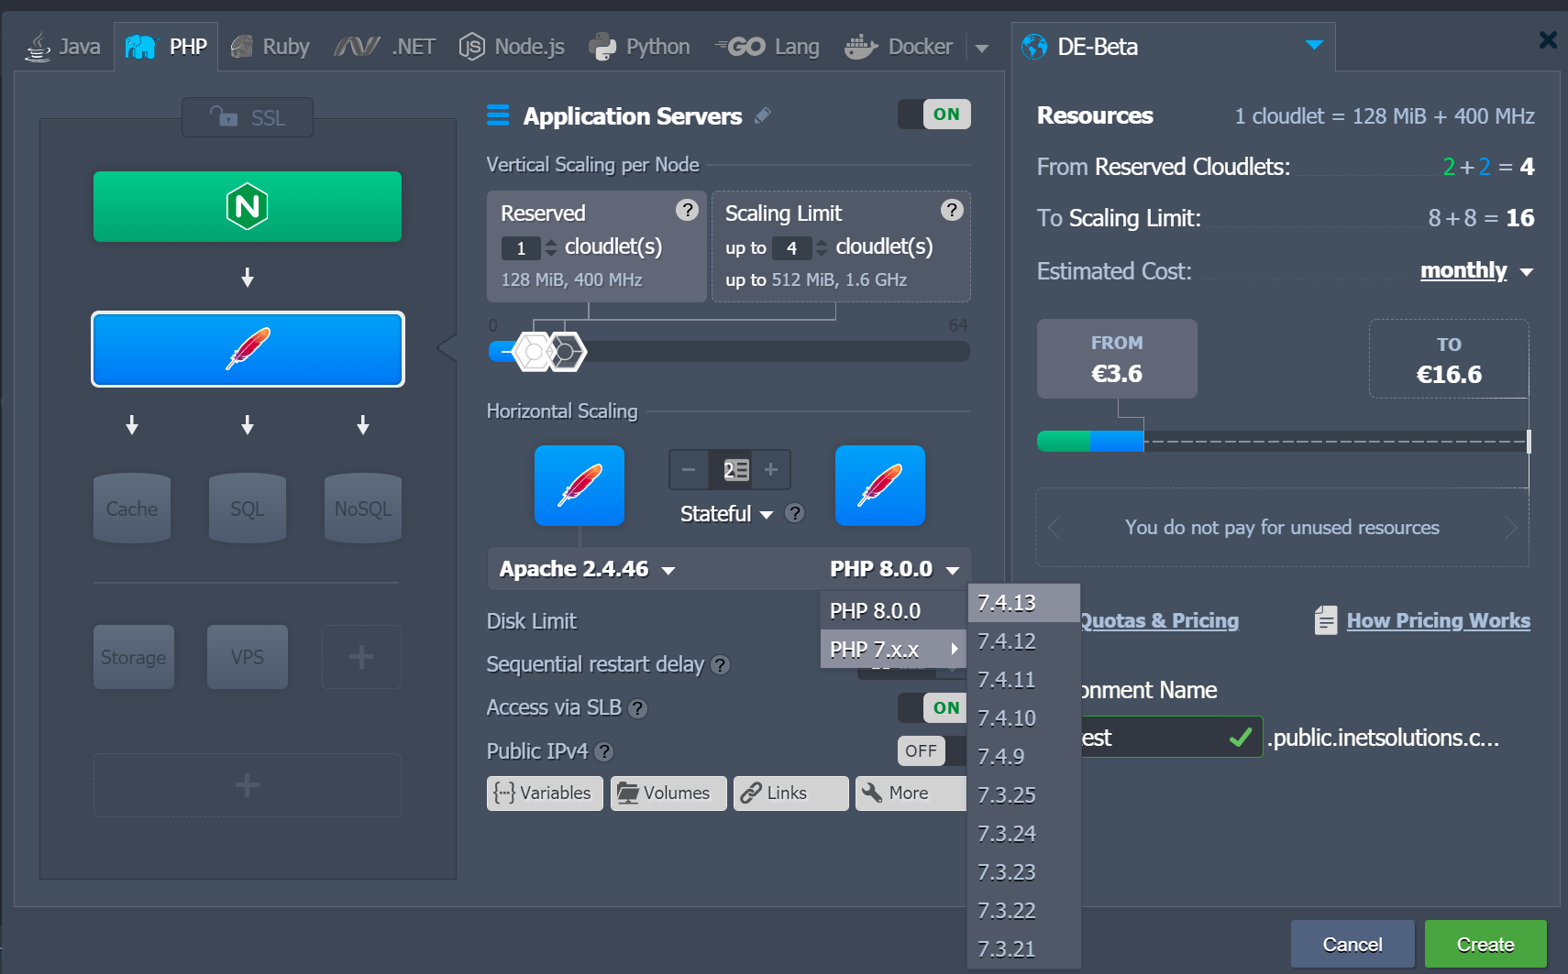Open the monthly cost period dropdown

1475,271
